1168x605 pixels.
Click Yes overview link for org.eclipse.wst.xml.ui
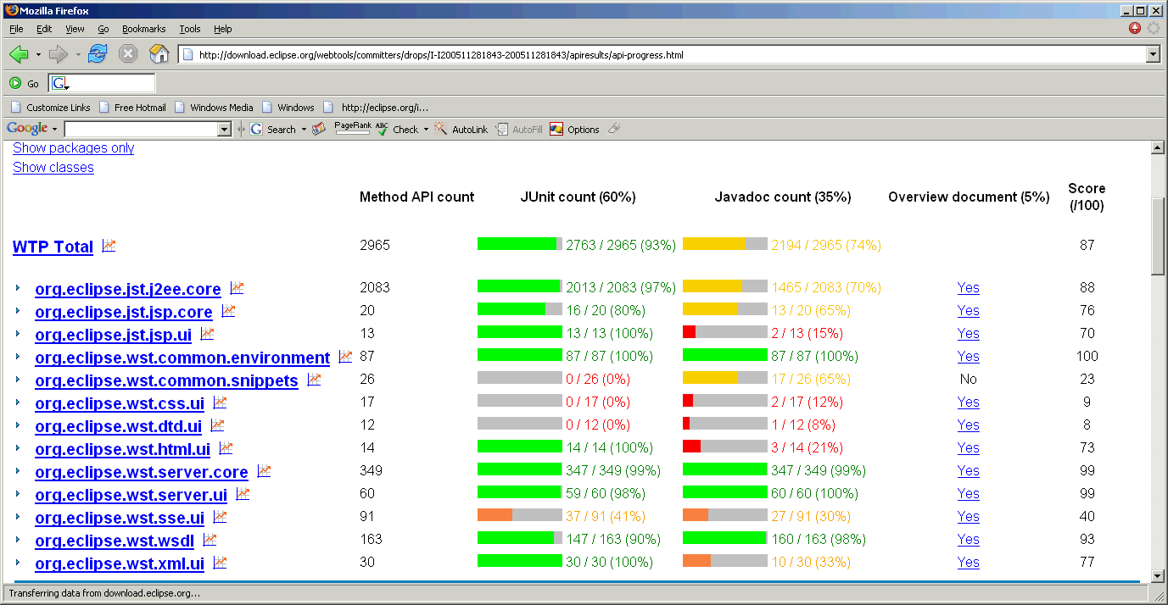tap(968, 563)
